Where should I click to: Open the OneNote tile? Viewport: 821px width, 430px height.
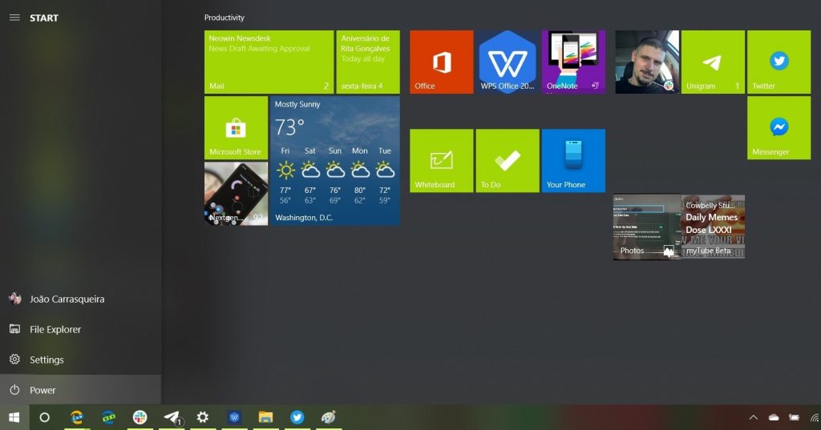point(572,62)
